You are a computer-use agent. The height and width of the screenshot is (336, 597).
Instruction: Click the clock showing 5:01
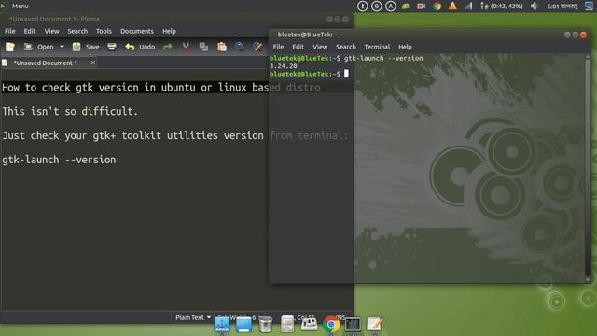[562, 7]
